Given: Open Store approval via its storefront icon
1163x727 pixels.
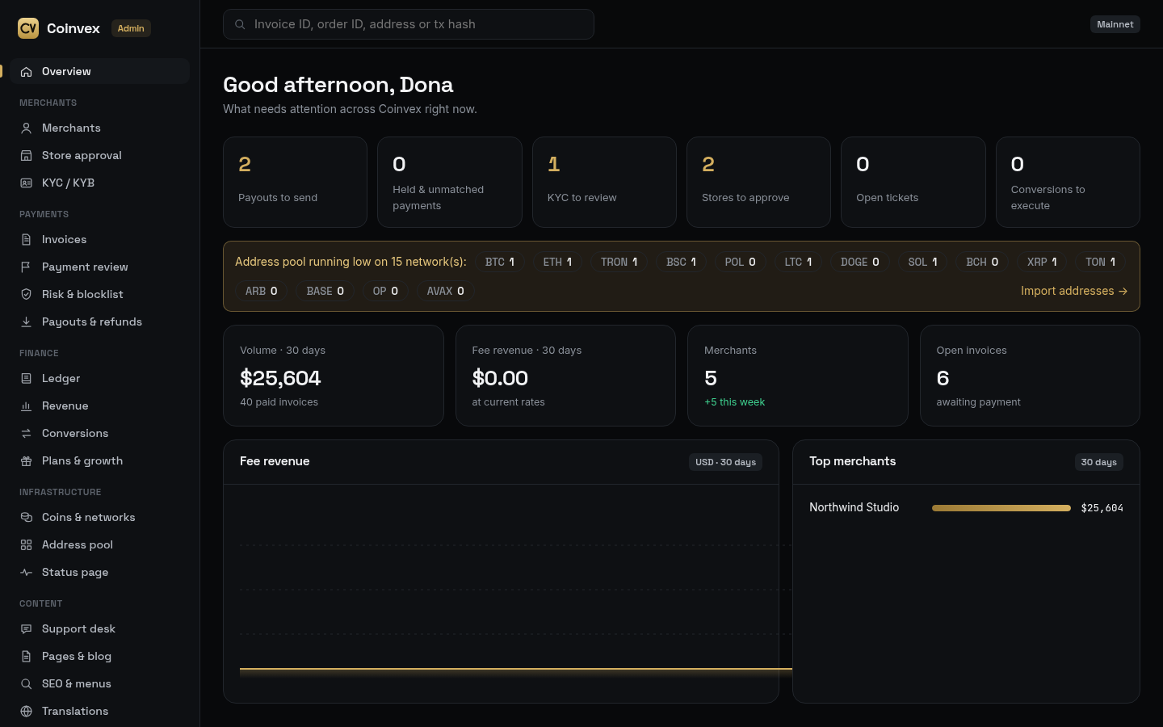Looking at the screenshot, I should (27, 156).
